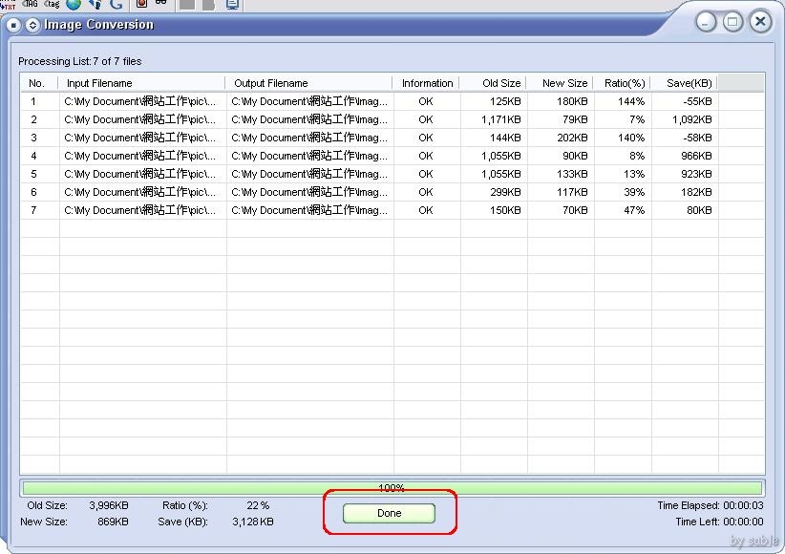Minimize the Image Conversion window

pos(707,22)
